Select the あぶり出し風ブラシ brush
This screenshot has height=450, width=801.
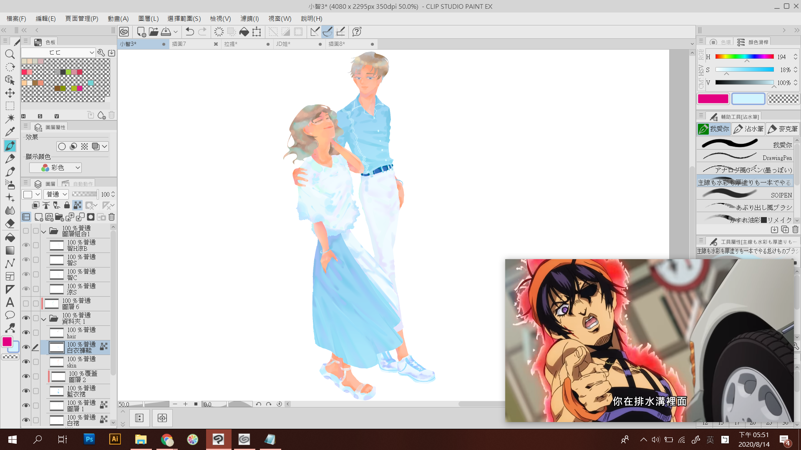[x=745, y=207]
